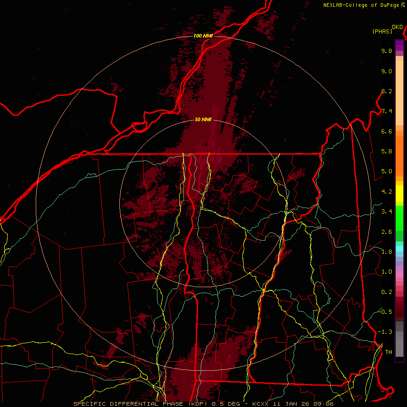Click the 3.4 scale value

[x=387, y=212]
